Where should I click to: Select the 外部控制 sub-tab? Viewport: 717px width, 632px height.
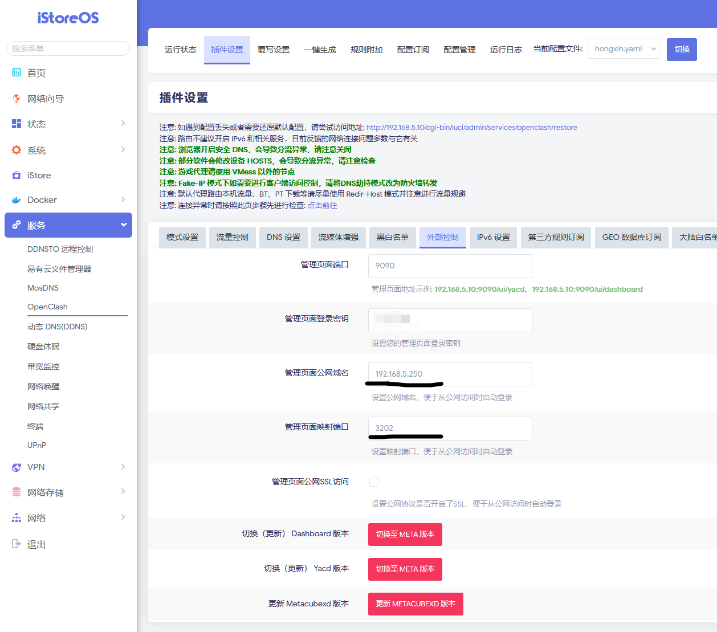tap(443, 238)
